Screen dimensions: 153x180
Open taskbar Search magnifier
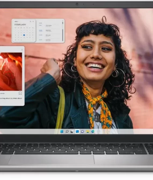click(67, 131)
